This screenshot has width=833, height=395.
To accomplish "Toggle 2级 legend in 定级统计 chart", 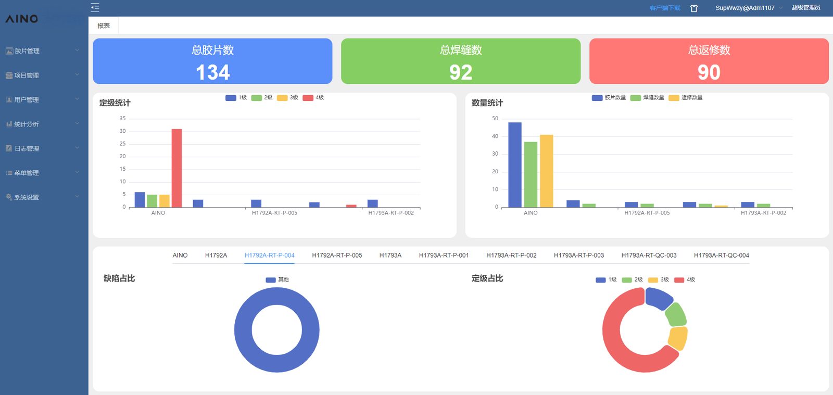I will 262,97.
